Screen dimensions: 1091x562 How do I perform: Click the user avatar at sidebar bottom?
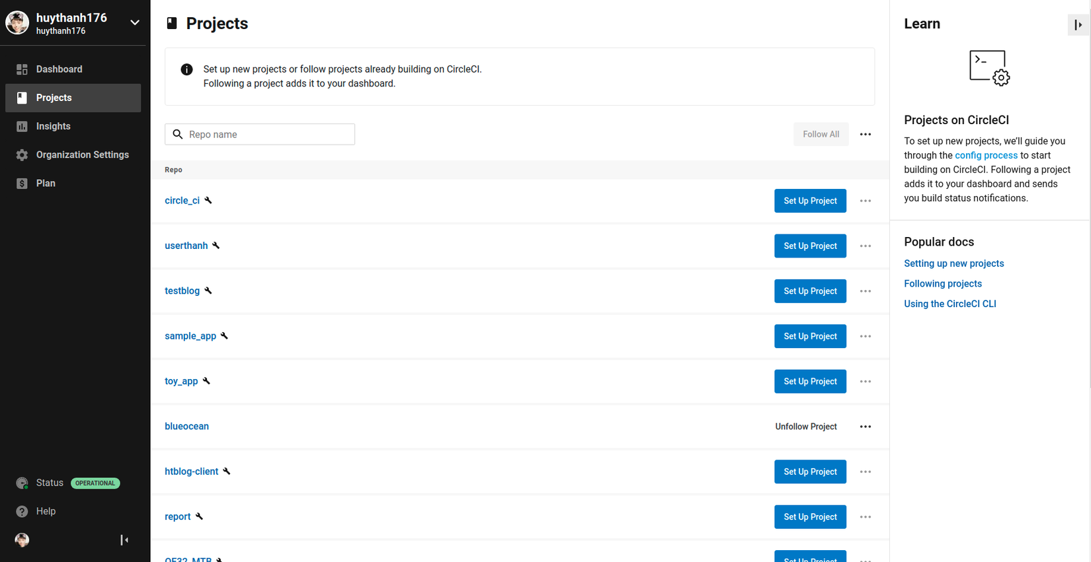(22, 540)
